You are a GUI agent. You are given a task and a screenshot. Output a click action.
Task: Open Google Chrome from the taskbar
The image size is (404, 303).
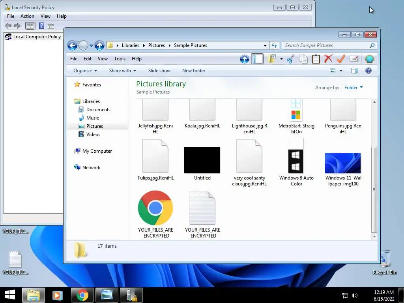click(82, 295)
